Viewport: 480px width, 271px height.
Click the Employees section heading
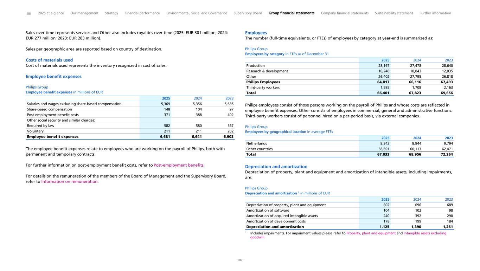tap(256, 33)
